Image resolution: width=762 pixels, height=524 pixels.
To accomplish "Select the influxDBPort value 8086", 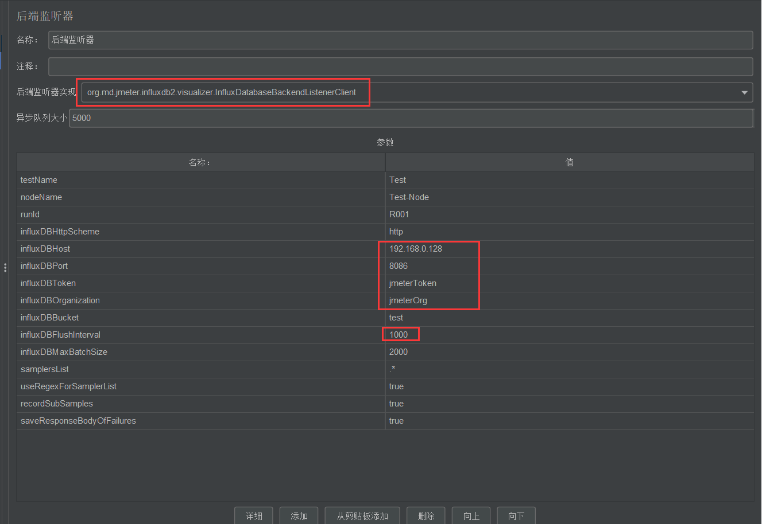I will pyautogui.click(x=399, y=266).
